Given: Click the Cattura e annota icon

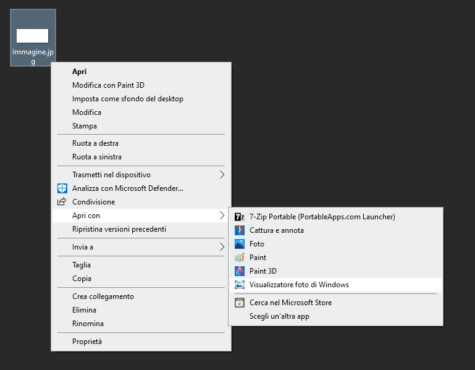Looking at the screenshot, I should click(239, 230).
